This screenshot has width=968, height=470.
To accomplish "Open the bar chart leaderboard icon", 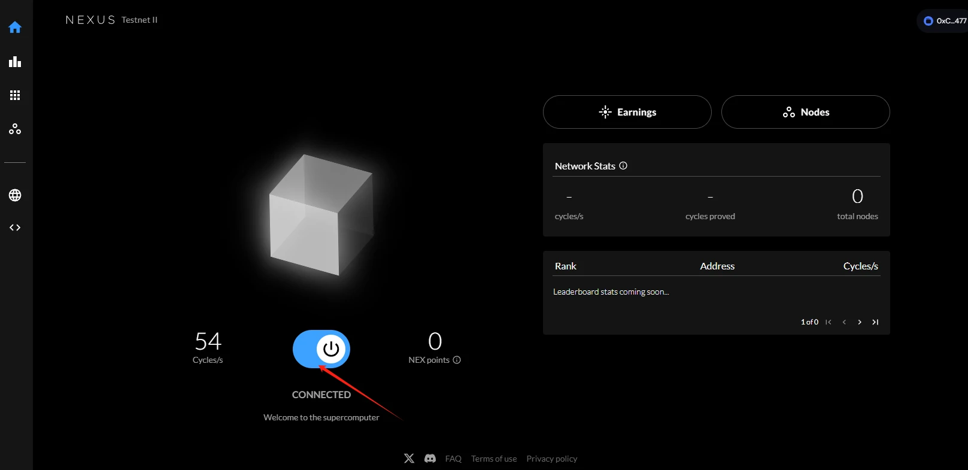I will point(15,62).
